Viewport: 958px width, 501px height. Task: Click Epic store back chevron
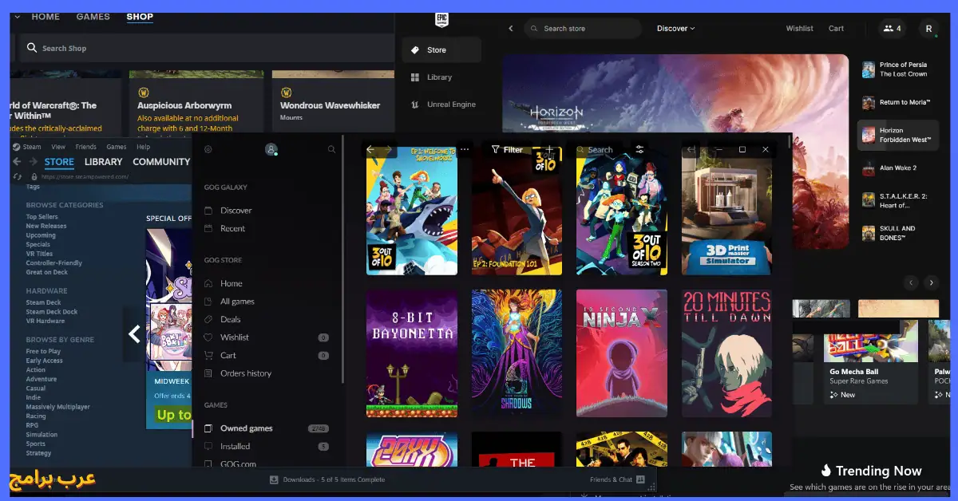coord(511,29)
